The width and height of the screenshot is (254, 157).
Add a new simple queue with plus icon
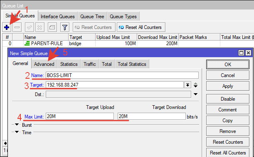tap(7, 27)
